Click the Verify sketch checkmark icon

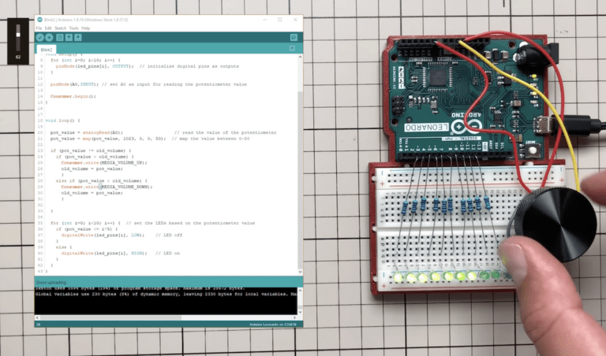39,37
